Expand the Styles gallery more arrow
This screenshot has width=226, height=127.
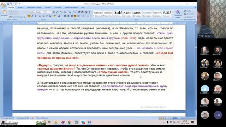[173, 17]
